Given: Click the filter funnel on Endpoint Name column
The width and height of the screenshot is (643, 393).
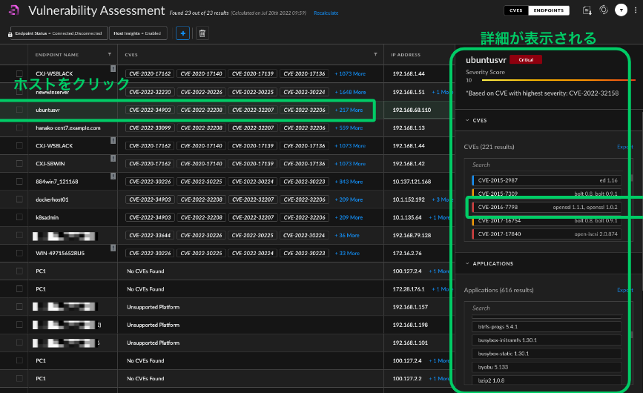Looking at the screenshot, I should click(x=110, y=54).
